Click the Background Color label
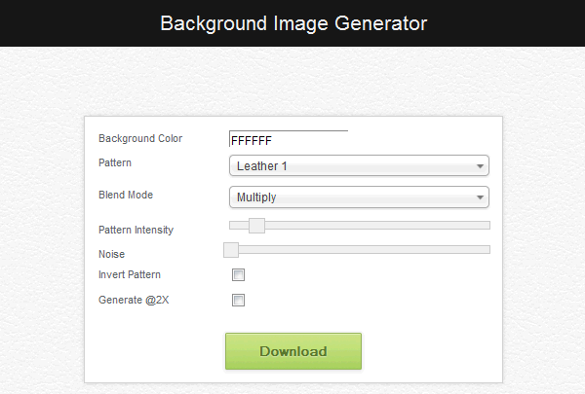 140,138
